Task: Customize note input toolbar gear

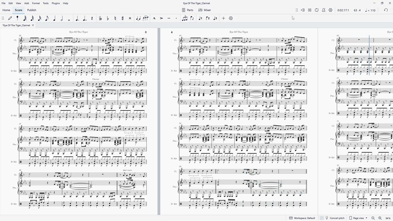Action: pyautogui.click(x=231, y=18)
